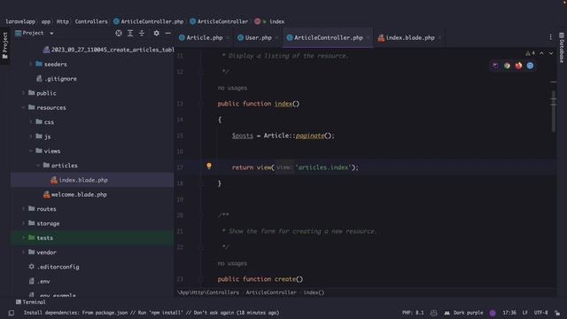
Task: Close the index.blade.php tab
Action: point(439,37)
